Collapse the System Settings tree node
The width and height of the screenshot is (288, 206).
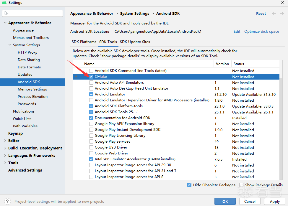tap(10, 45)
